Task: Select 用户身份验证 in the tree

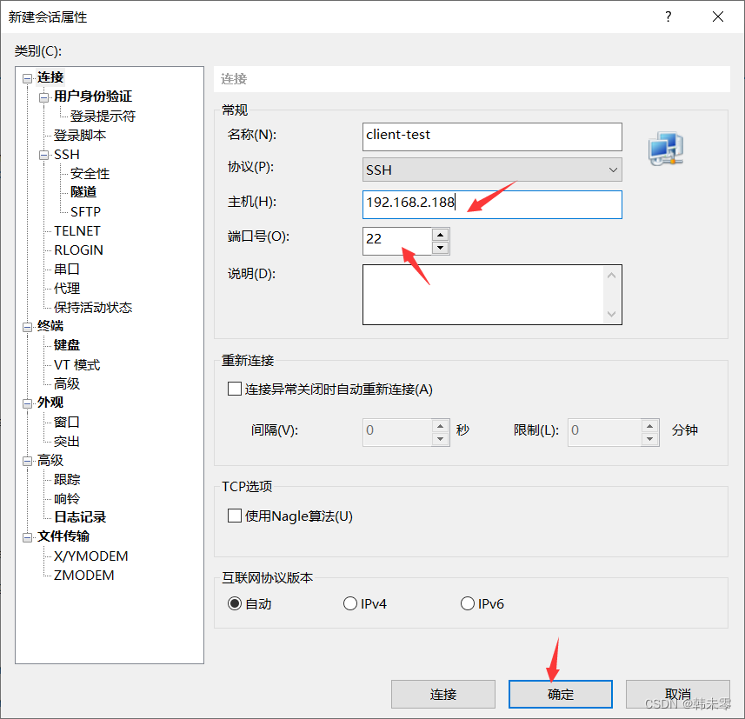Action: 93,97
